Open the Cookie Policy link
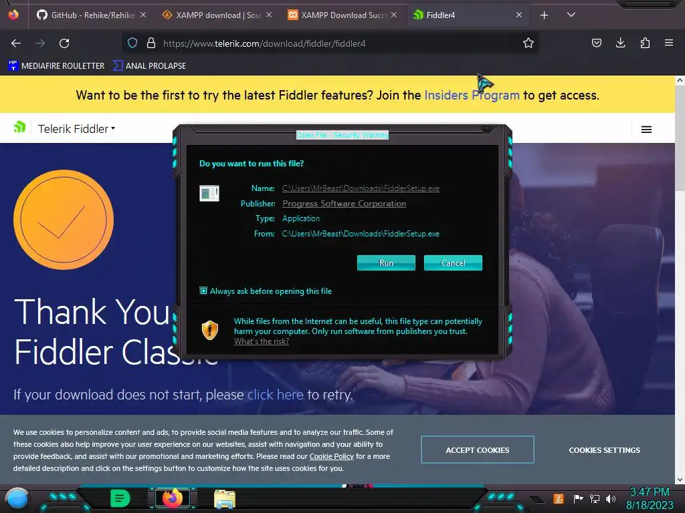 point(332,456)
